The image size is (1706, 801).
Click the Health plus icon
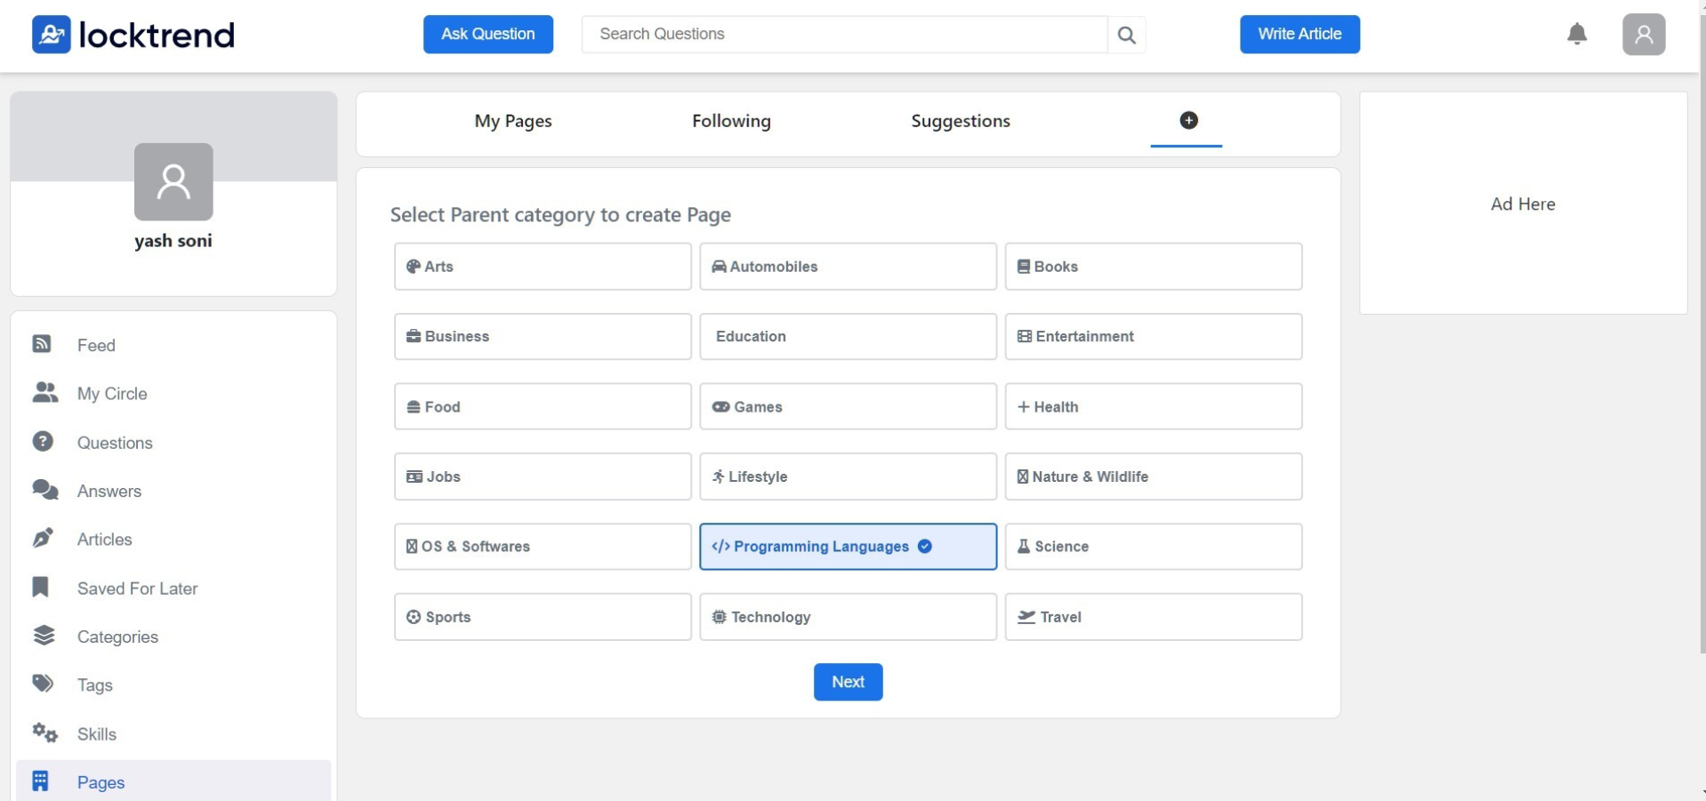[1023, 406]
